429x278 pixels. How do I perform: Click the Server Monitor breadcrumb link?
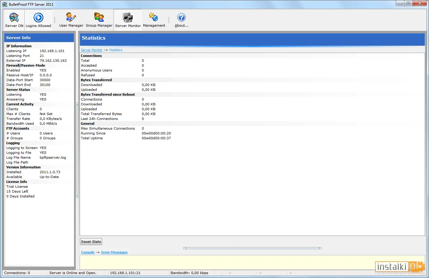click(92, 50)
